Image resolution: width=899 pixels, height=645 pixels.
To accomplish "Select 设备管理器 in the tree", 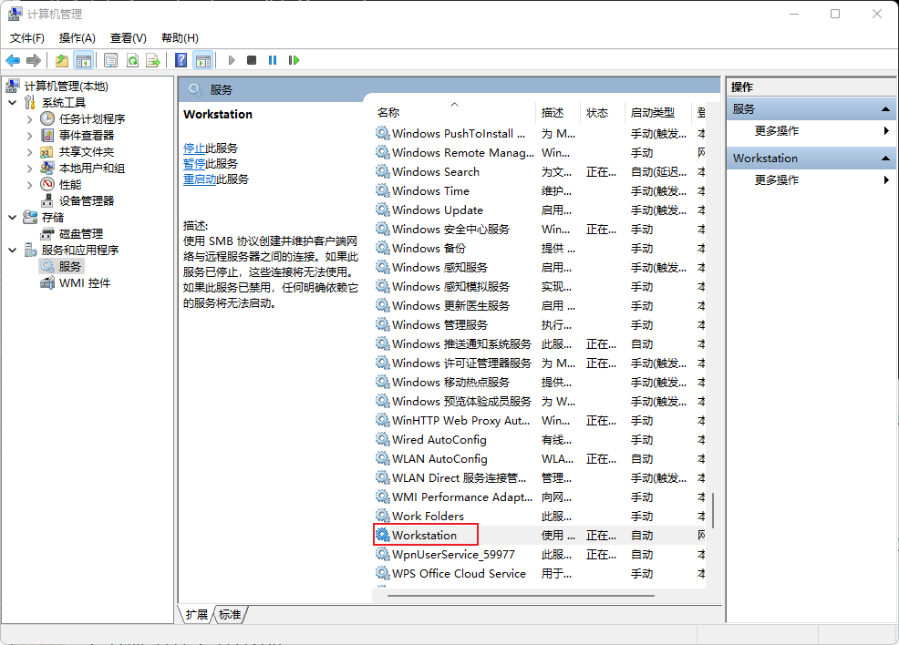I will tap(87, 201).
